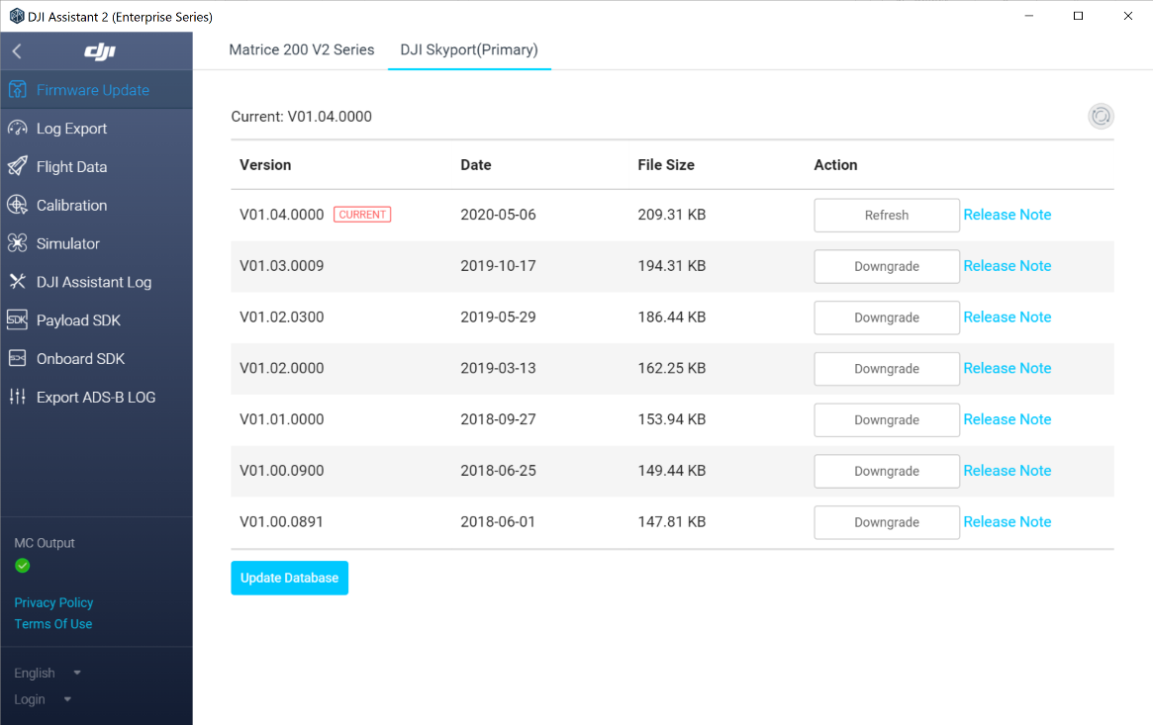Image resolution: width=1153 pixels, height=725 pixels.
Task: Open Release Note for V01.00.0900
Action: pos(1008,470)
